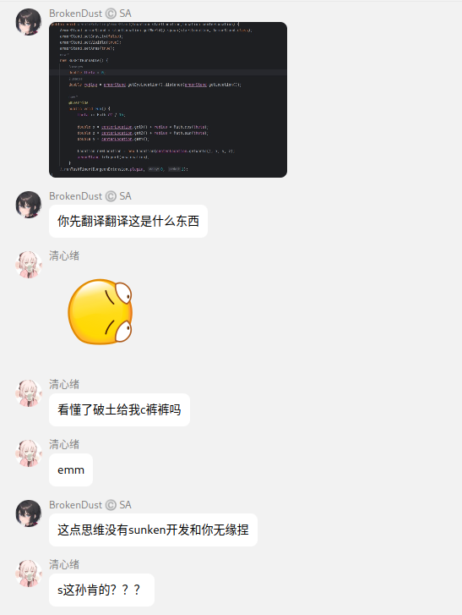Select the message bubble 你先翻译翻译这是什么东西

128,221
